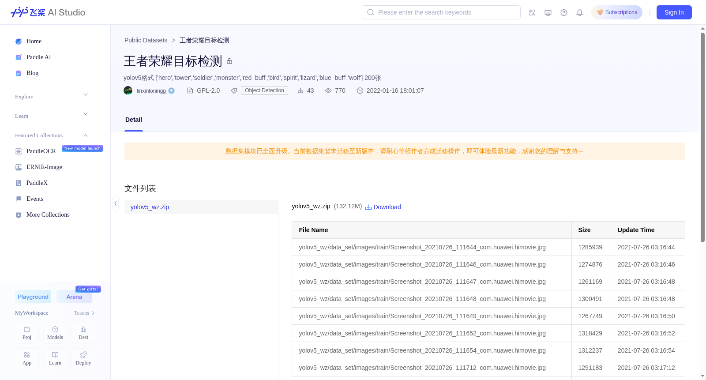Viewport: 706px width, 380px height.
Task: Open the Home menu item
Action: pyautogui.click(x=34, y=41)
